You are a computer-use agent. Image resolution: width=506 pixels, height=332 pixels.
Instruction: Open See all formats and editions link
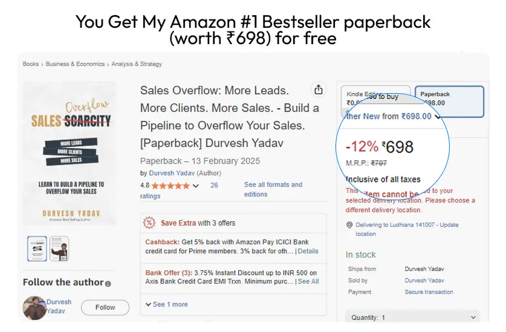(x=273, y=189)
